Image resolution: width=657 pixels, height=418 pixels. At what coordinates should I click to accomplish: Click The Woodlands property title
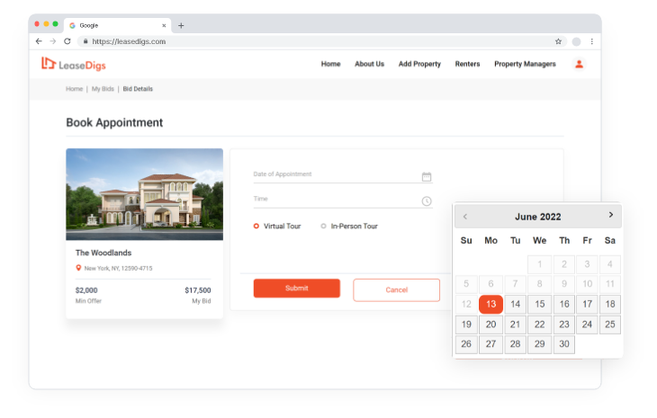point(103,253)
